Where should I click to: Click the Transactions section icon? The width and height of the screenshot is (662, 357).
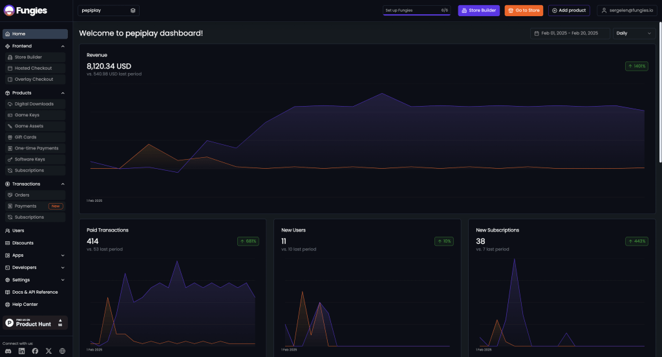[x=7, y=184]
